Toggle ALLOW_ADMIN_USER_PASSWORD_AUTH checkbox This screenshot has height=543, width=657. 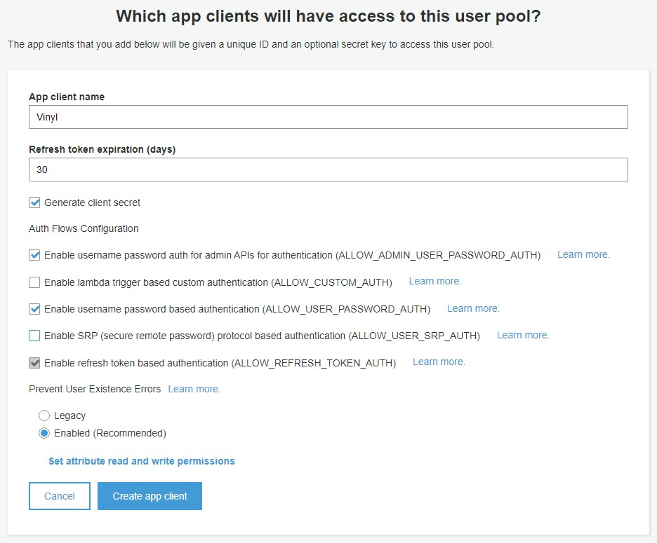click(34, 255)
